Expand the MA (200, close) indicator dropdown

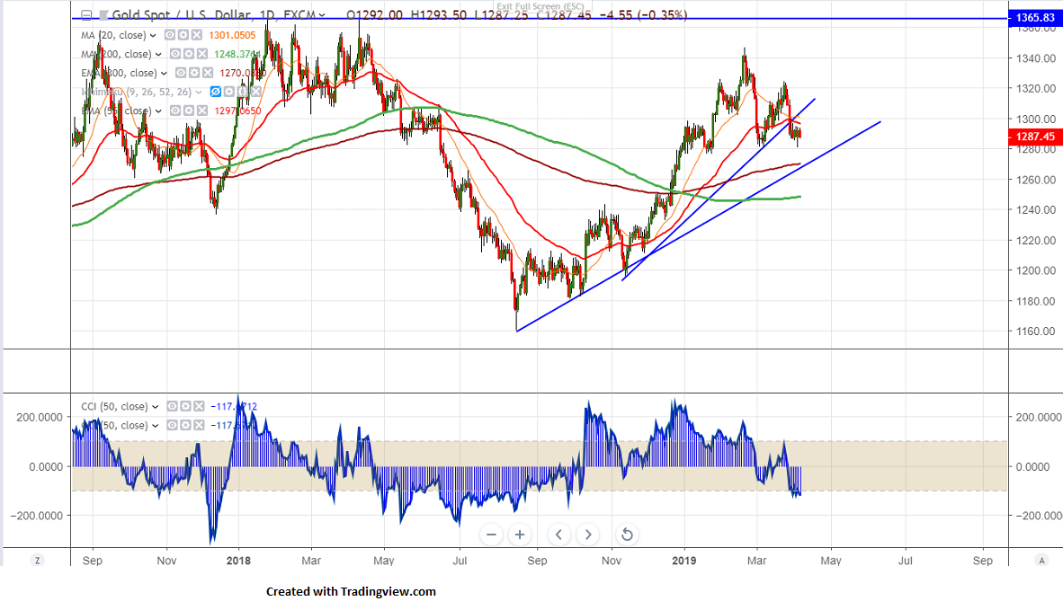(158, 54)
